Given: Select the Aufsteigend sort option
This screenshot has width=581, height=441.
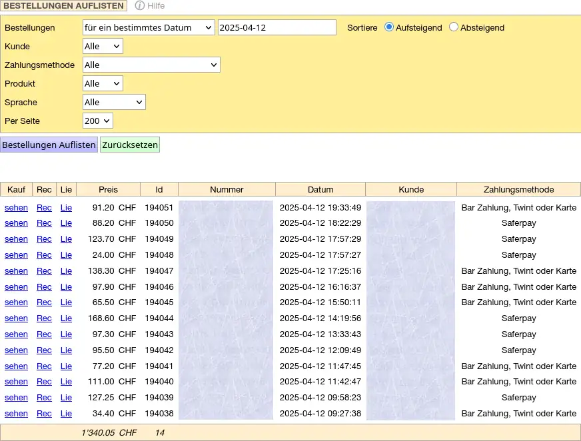Looking at the screenshot, I should point(390,27).
